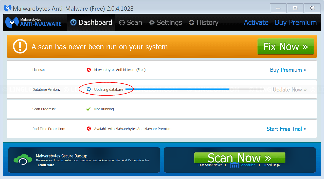Click Buy Premium in the License row

288,70
